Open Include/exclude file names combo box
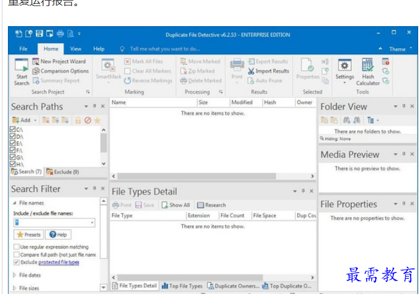The width and height of the screenshot is (420, 294). tap(54, 222)
